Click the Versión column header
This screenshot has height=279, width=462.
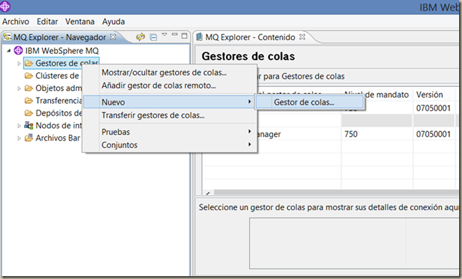(x=429, y=95)
